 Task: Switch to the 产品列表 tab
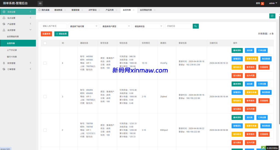[110, 10]
